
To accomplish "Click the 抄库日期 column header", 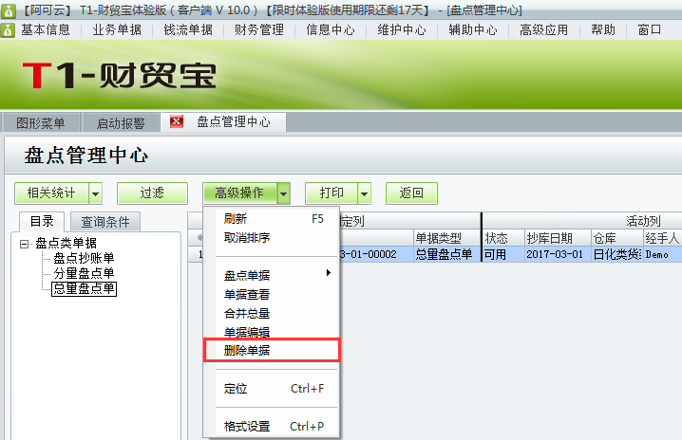I will point(558,238).
